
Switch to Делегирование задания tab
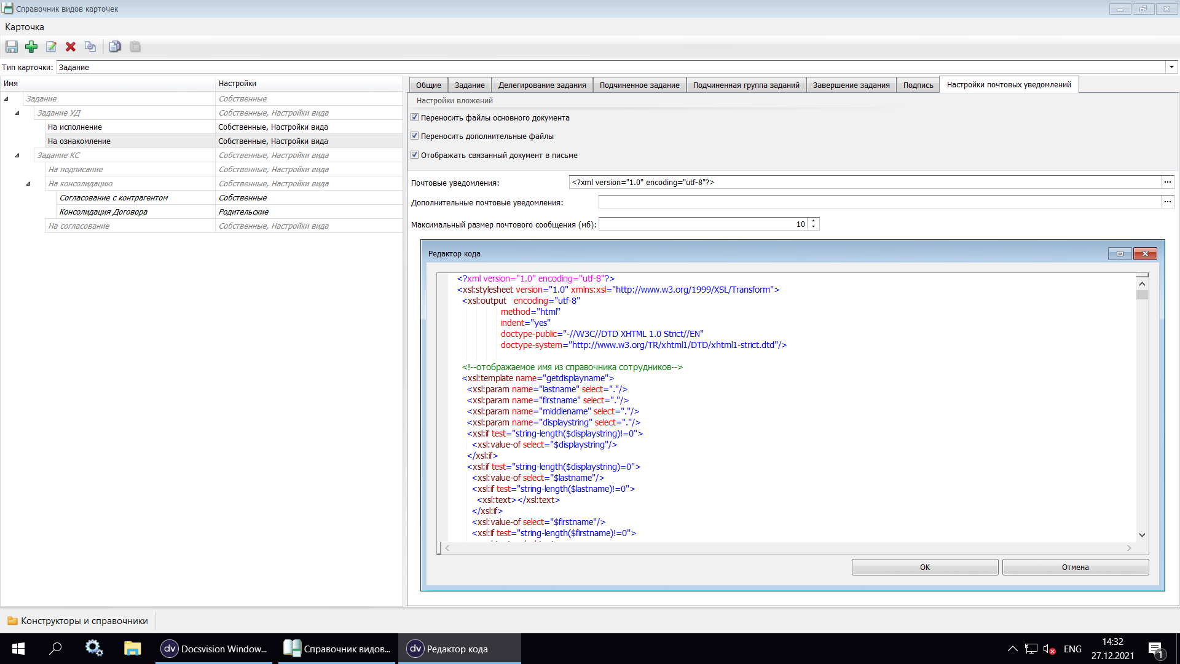[x=542, y=85]
